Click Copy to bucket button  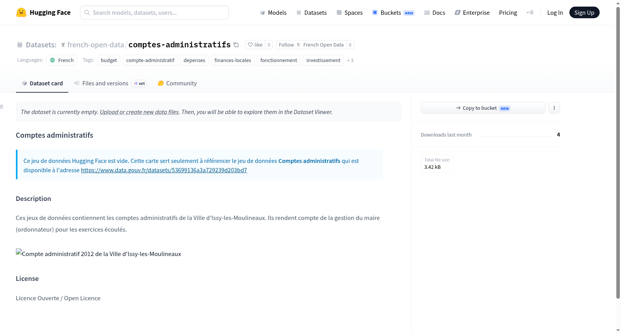[x=483, y=108]
